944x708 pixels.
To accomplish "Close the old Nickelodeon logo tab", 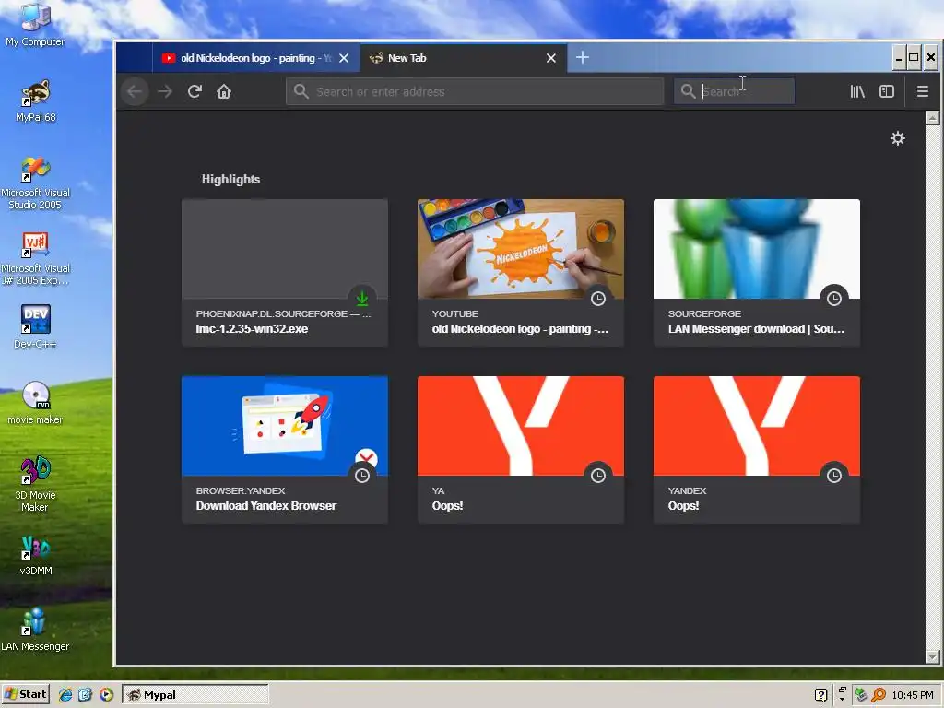I will click(344, 58).
